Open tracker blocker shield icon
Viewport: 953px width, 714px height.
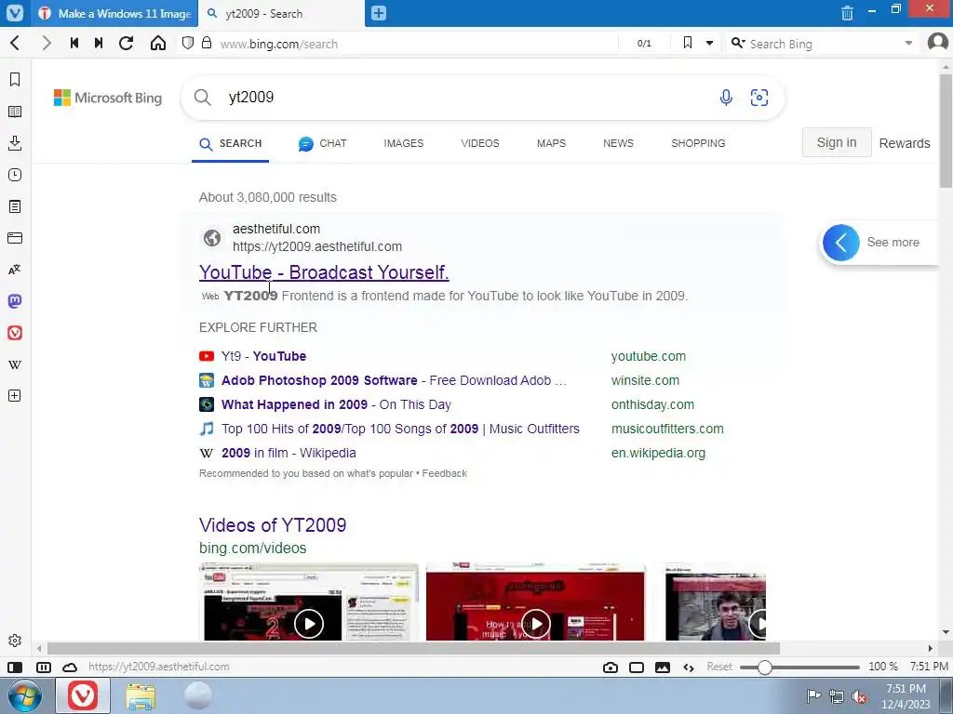pyautogui.click(x=188, y=43)
